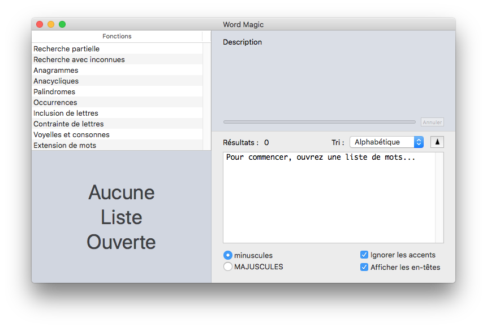Select Palindromes in the functions list

pos(54,92)
